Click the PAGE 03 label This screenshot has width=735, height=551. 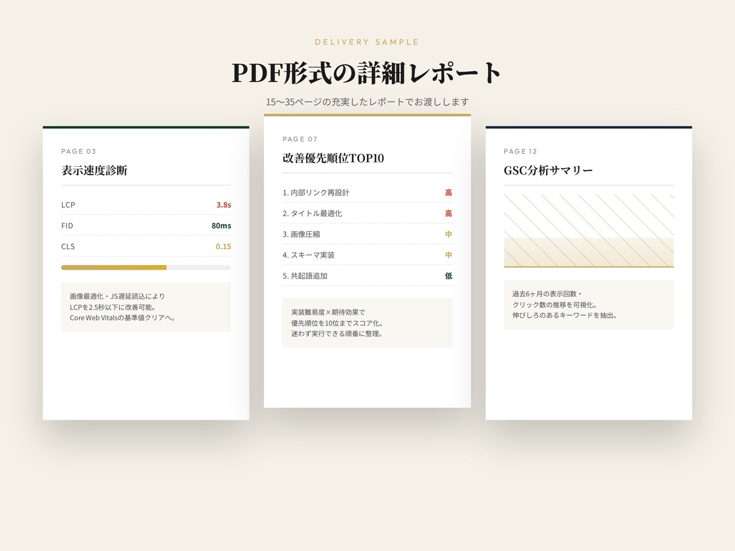(79, 151)
